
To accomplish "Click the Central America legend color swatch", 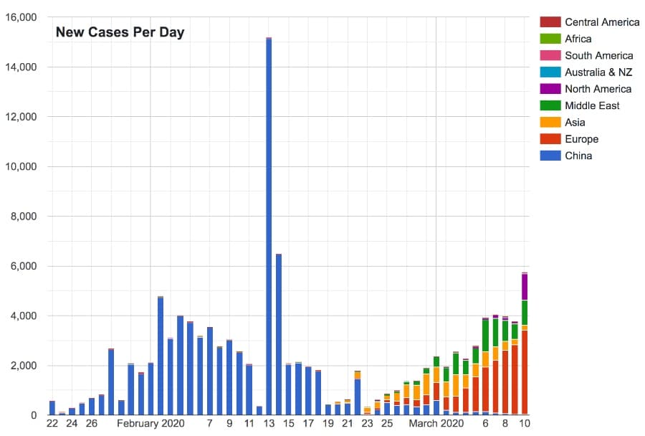I will click(x=550, y=22).
